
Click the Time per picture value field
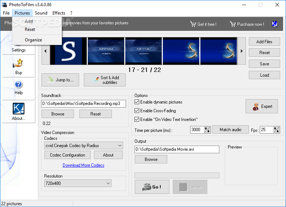pos(197,130)
